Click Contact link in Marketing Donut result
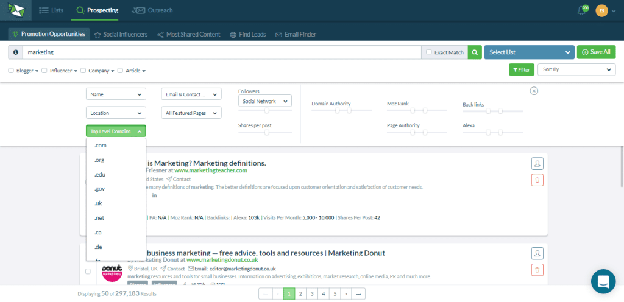Viewport: 624px width, 302px height. (x=173, y=269)
